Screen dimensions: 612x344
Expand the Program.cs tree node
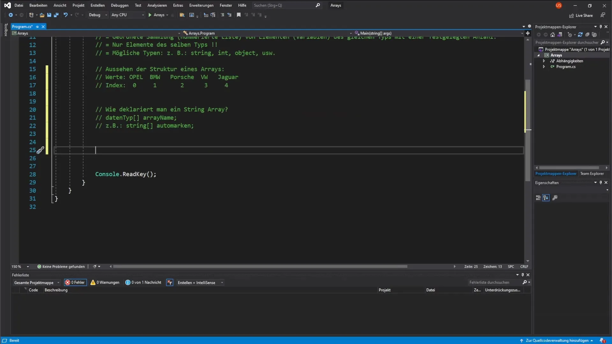tap(544, 67)
